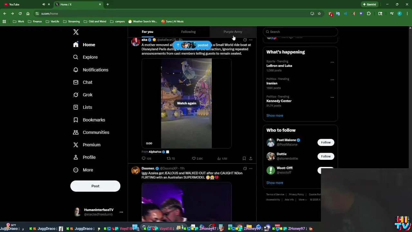
Task: Click the new posts pill
Action: tap(192, 45)
